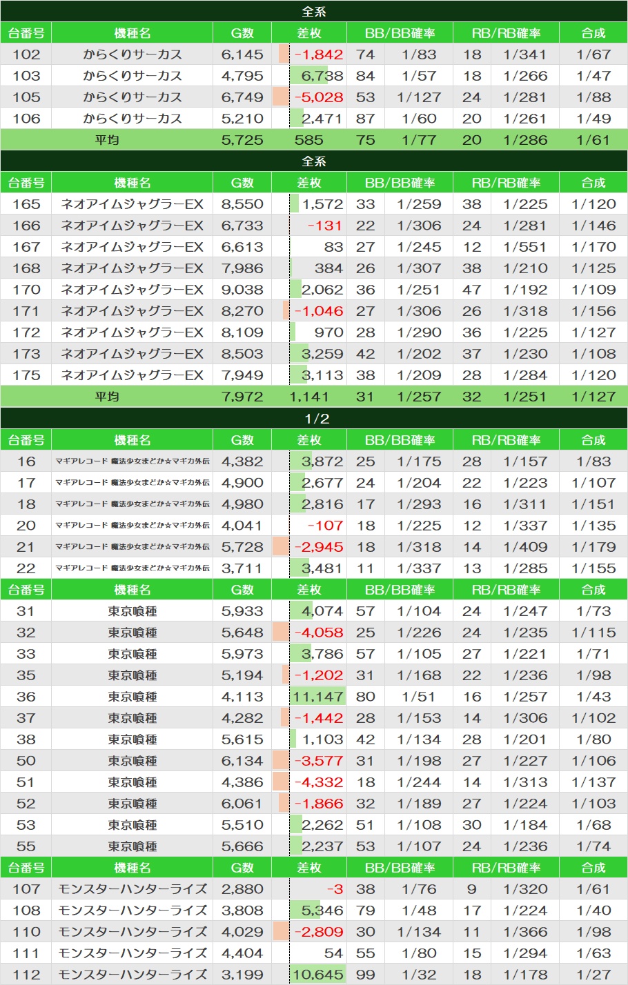Screen dimensions: 628x985
Task: Select BB rate 1/60 for machine 106
Action: pos(420,119)
